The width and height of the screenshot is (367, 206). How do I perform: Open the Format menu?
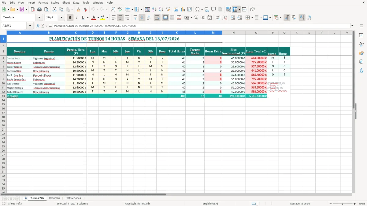coord(43,2)
